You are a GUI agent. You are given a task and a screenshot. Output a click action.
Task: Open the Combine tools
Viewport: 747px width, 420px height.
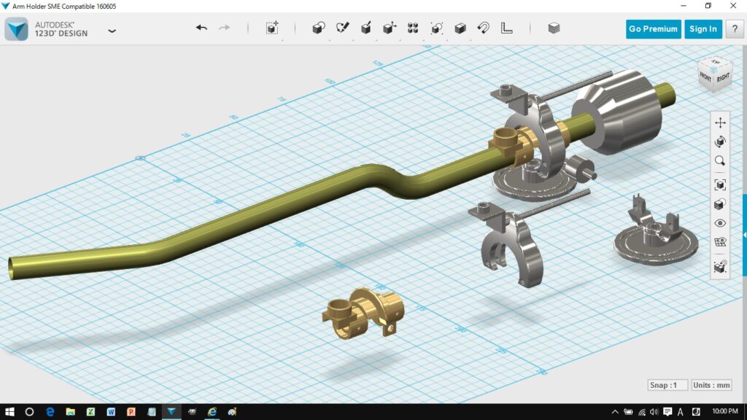point(460,28)
